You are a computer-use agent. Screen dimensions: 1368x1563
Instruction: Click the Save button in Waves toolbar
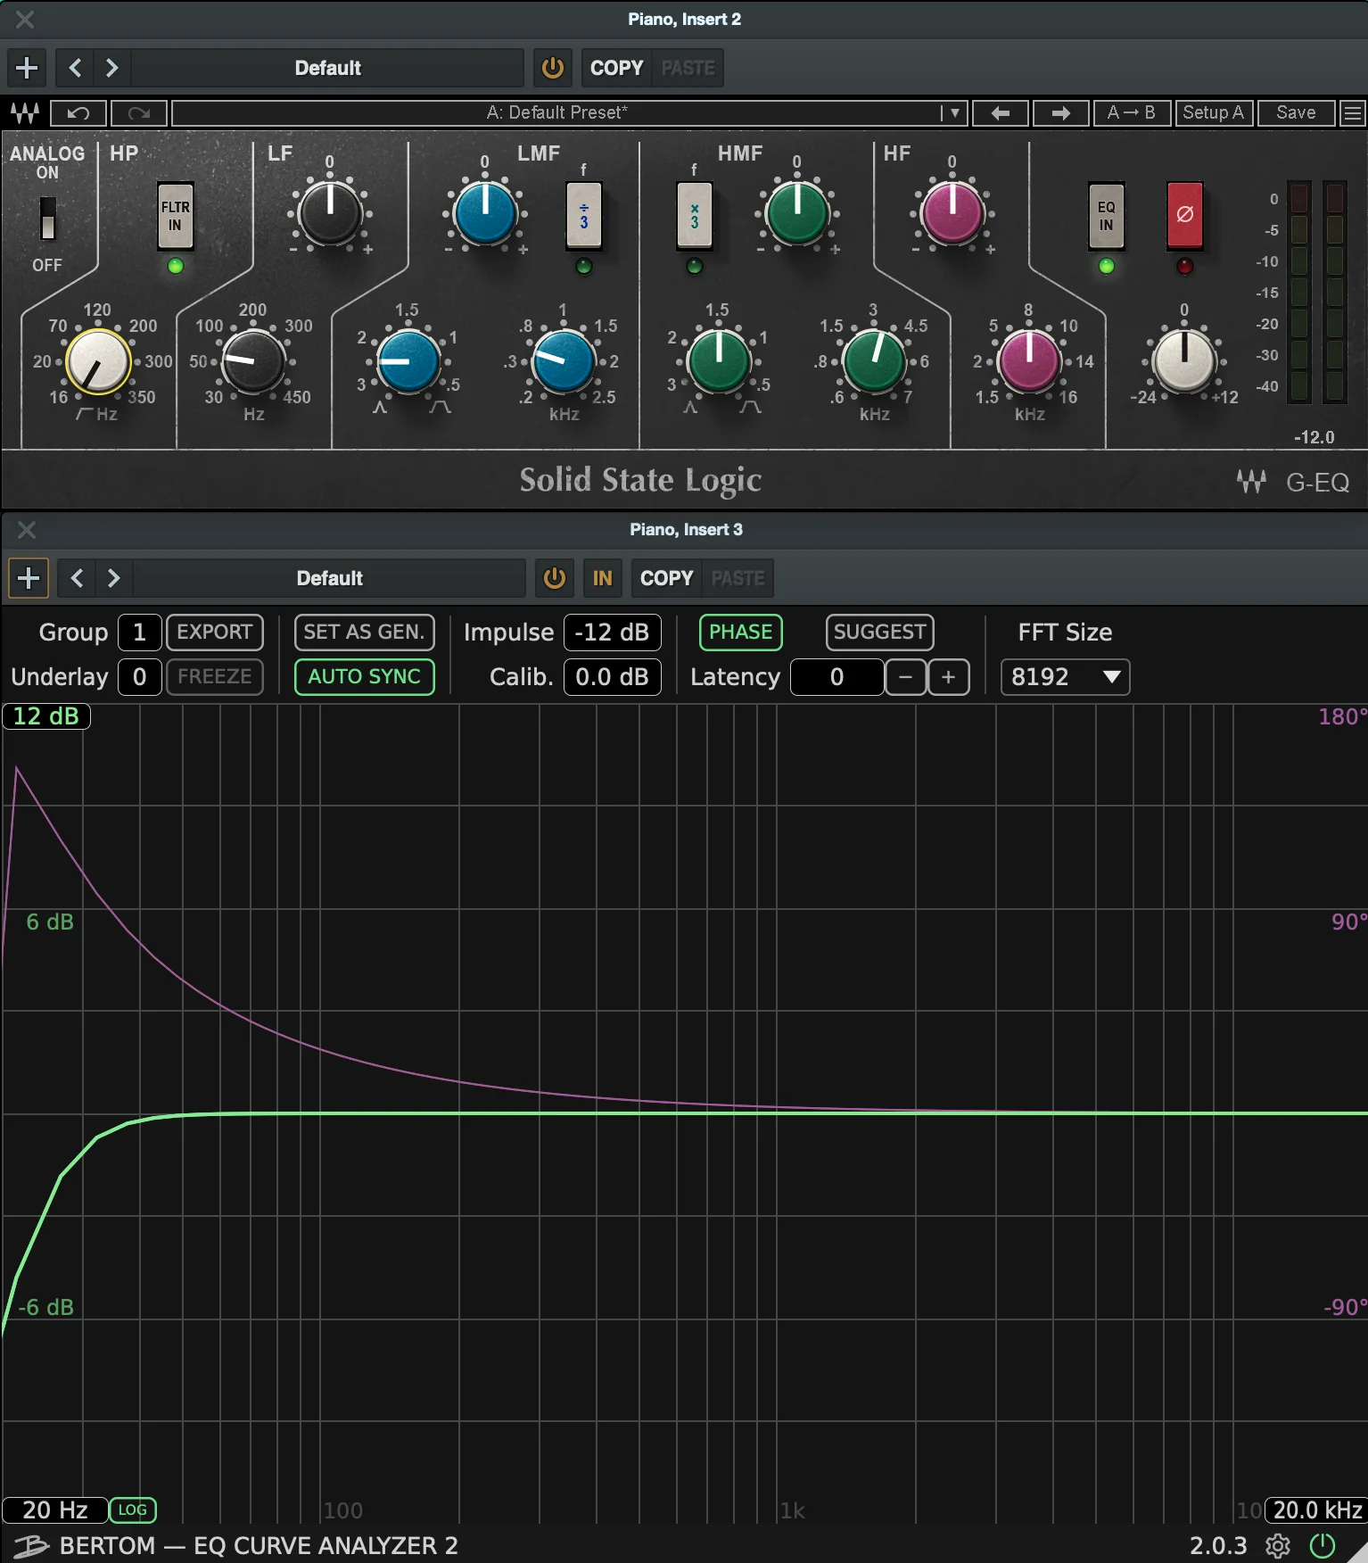point(1296,113)
